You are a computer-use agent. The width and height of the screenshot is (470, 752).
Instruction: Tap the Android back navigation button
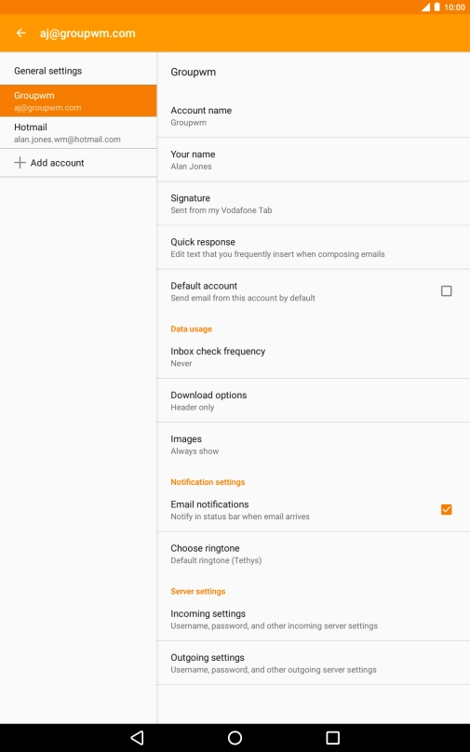pos(137,738)
